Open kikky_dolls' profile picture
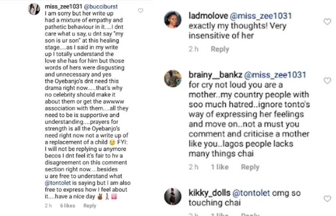336x216 pixels. point(172,196)
